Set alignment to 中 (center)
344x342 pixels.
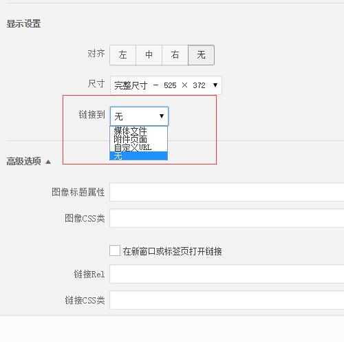click(x=149, y=55)
